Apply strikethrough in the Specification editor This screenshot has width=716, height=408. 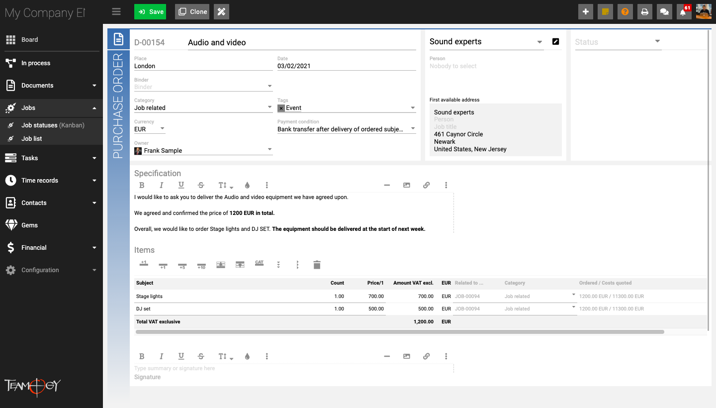click(x=201, y=185)
